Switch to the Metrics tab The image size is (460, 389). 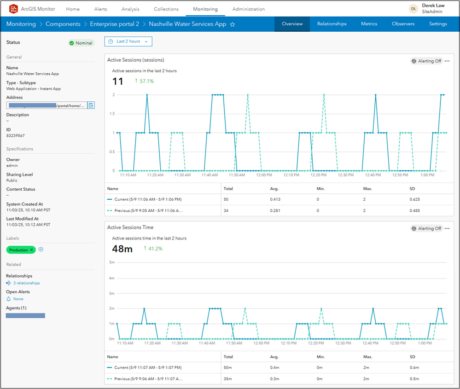point(369,24)
